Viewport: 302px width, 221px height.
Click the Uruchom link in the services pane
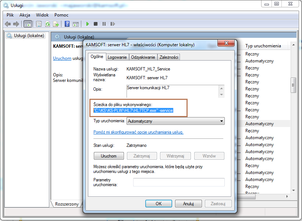(62, 58)
